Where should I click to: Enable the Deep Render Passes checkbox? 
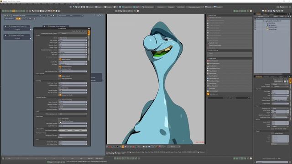pyautogui.click(x=60, y=121)
